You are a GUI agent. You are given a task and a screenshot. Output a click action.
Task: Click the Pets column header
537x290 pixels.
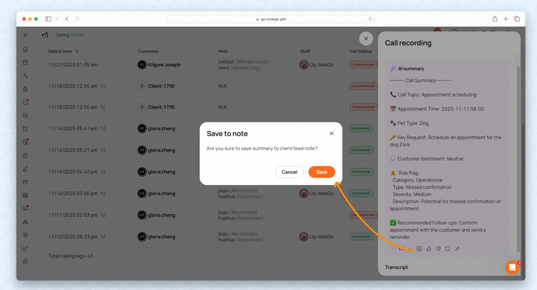223,51
